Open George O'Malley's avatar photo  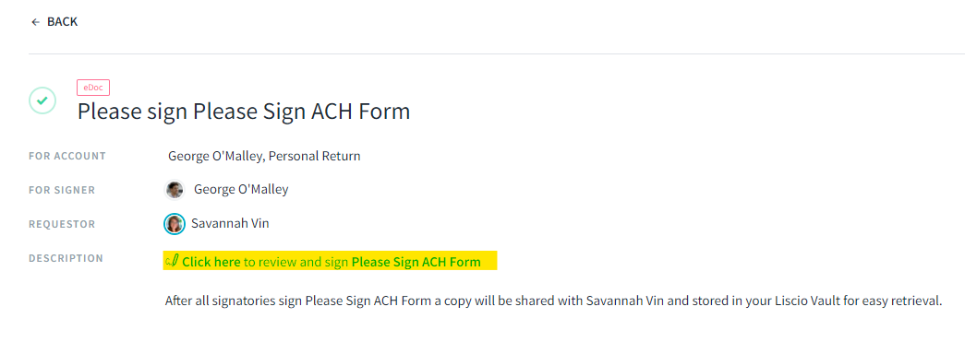175,190
